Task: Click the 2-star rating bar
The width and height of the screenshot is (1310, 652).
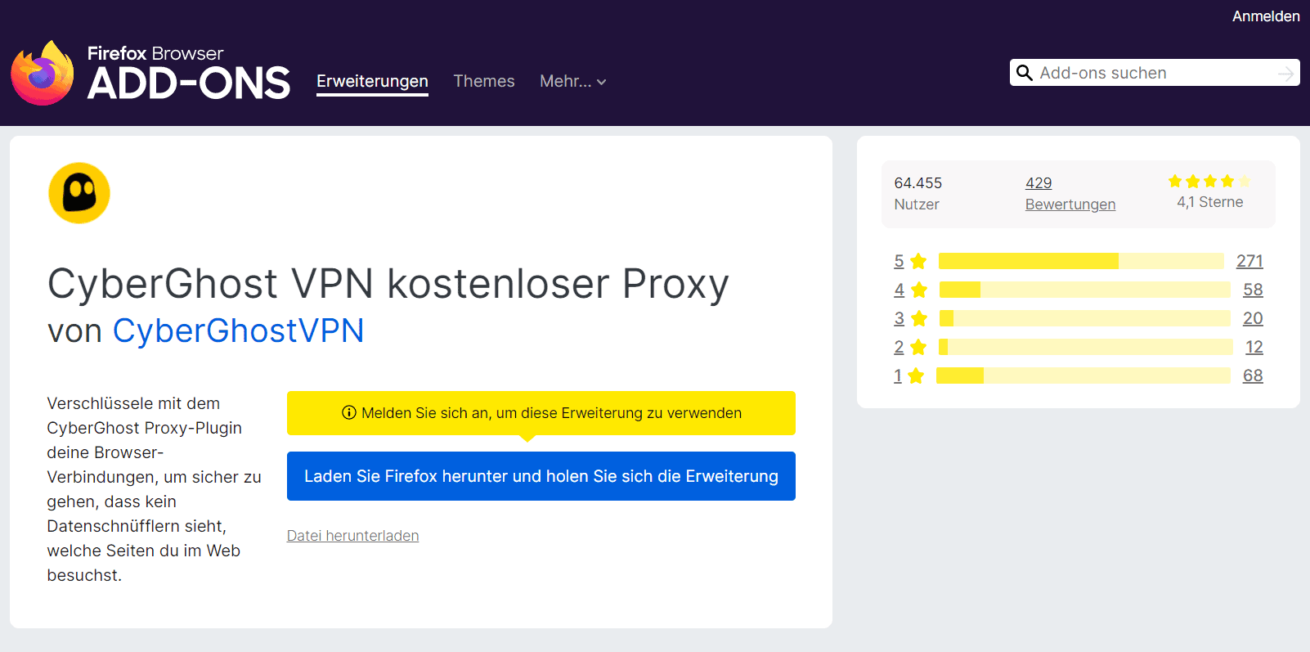Action: [1086, 347]
